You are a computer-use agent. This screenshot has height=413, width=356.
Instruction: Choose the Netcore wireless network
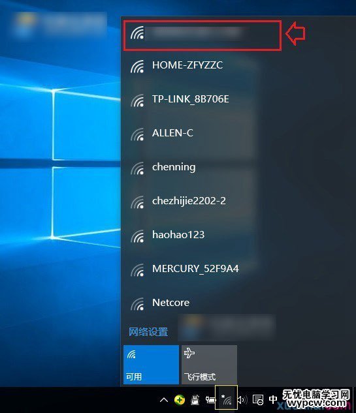tap(201, 303)
